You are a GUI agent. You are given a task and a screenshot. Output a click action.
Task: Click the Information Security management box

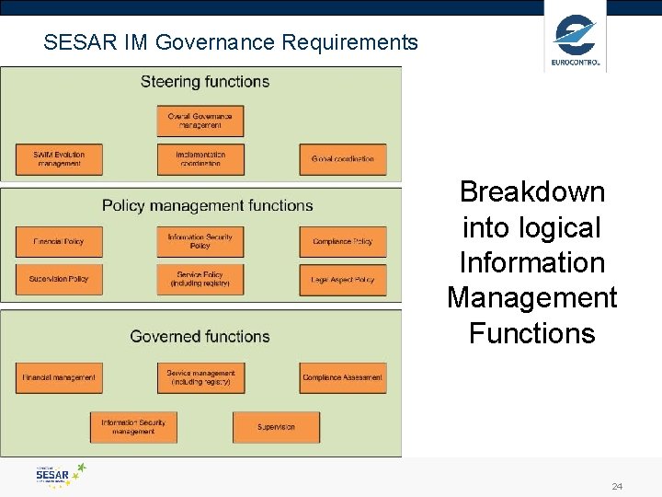tap(133, 427)
